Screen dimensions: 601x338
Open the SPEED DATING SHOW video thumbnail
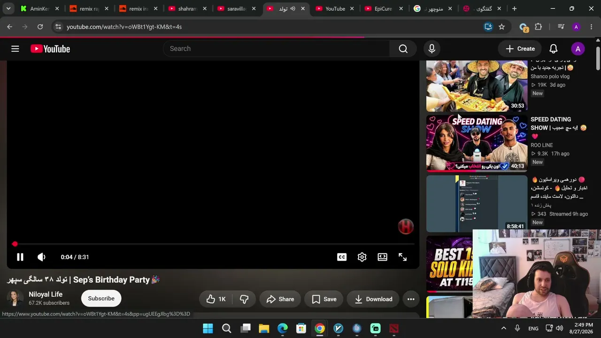click(477, 143)
